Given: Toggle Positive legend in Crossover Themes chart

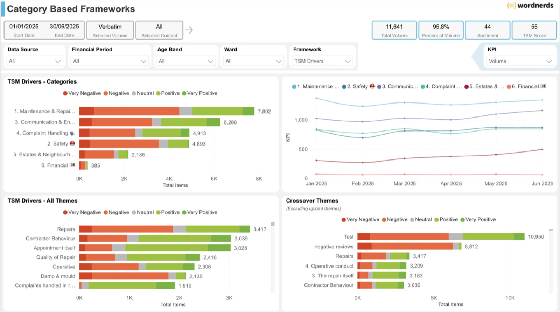Looking at the screenshot, I should pyautogui.click(x=446, y=220).
